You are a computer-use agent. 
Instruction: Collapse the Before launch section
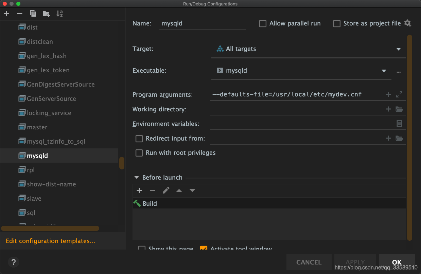click(137, 177)
